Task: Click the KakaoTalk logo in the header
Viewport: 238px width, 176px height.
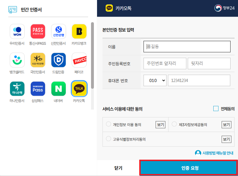Action: coord(109,8)
